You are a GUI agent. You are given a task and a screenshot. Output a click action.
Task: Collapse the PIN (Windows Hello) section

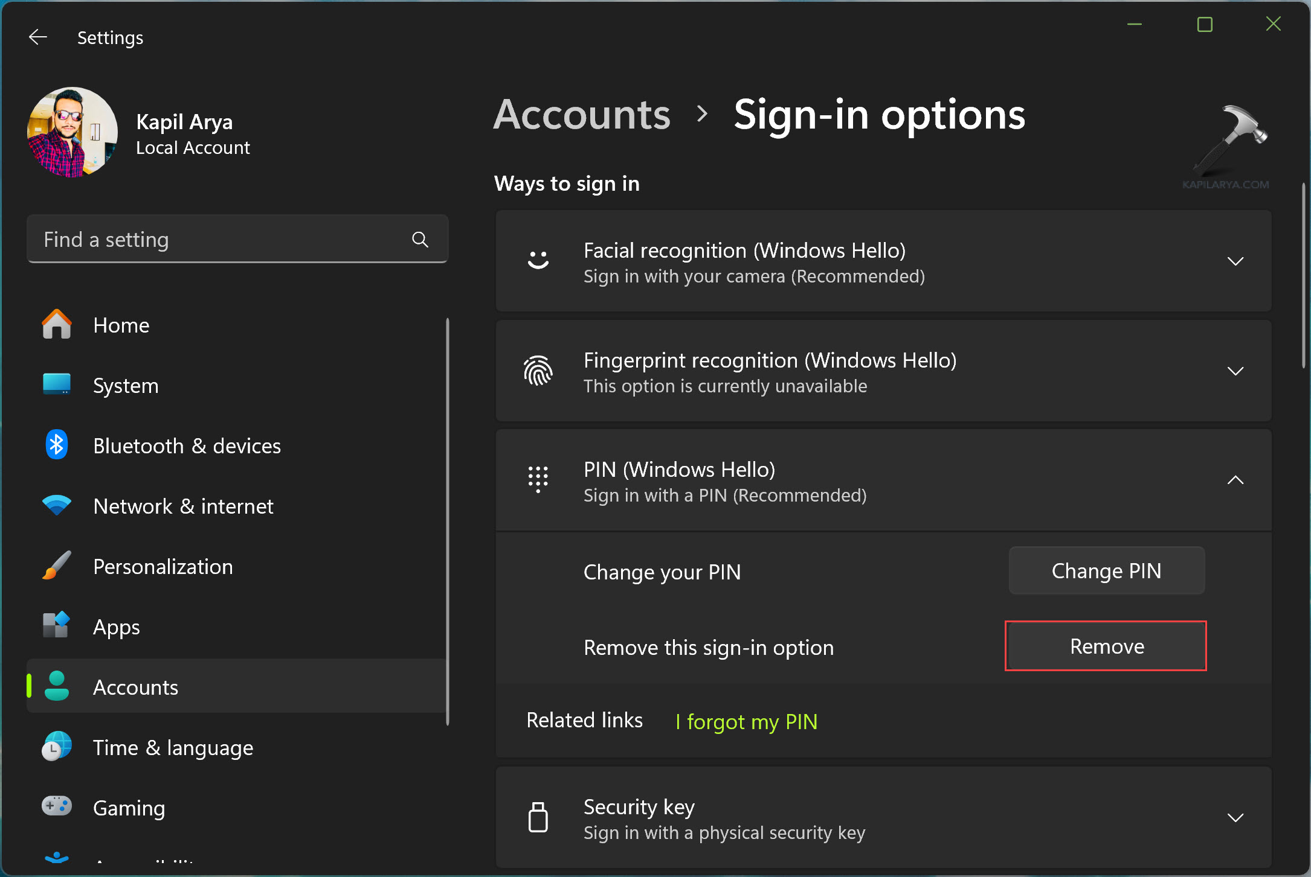(1235, 480)
